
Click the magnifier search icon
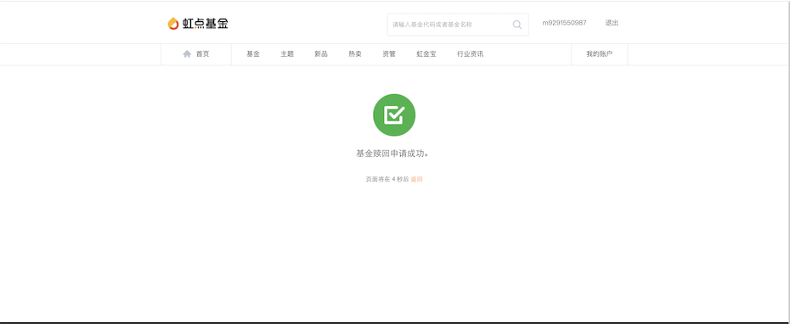pyautogui.click(x=517, y=24)
